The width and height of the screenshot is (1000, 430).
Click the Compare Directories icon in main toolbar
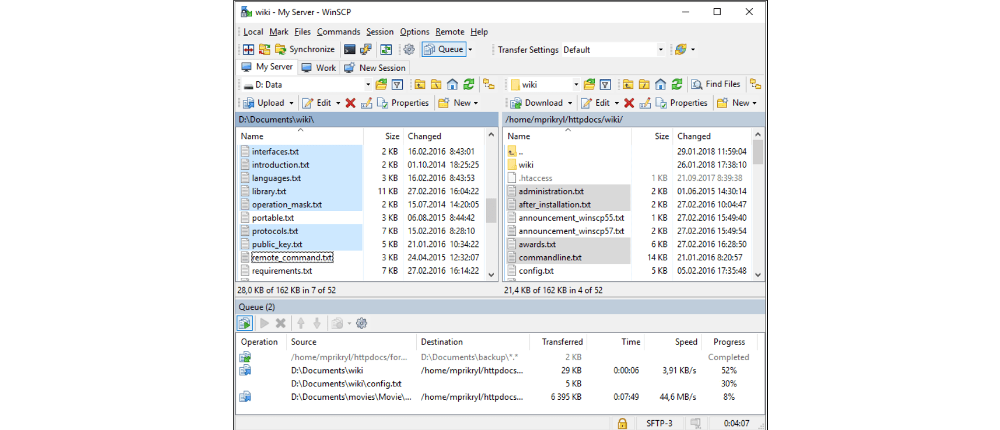click(249, 49)
